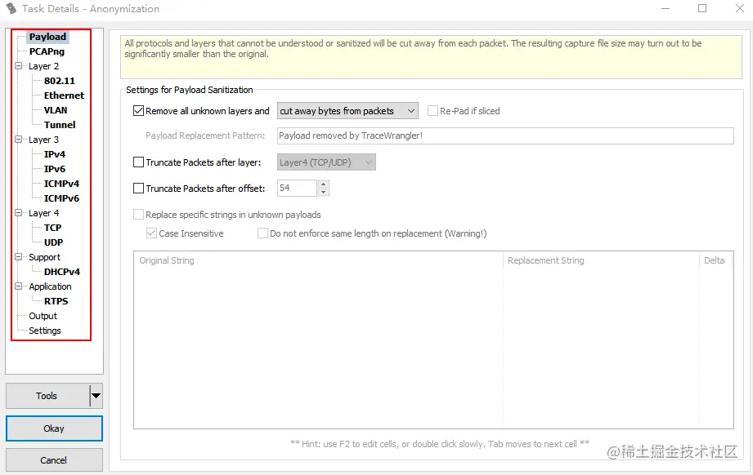
Task: Maximize the Task Details window
Action: click(702, 8)
